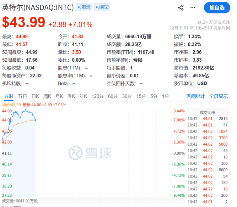This screenshot has width=237, height=207.
Task: Click 全屏显示 to view fullscreen
Action: pos(219,96)
